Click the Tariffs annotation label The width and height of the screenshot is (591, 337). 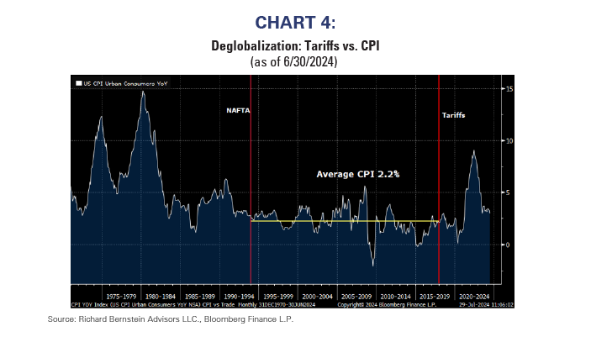(x=455, y=114)
